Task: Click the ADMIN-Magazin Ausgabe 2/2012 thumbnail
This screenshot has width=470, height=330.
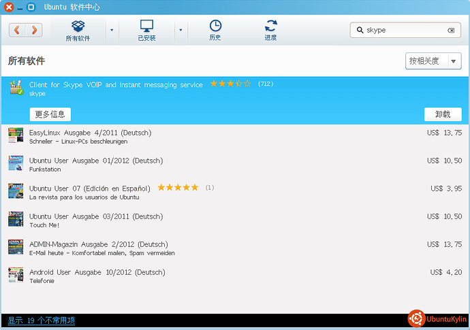Action: [x=16, y=247]
